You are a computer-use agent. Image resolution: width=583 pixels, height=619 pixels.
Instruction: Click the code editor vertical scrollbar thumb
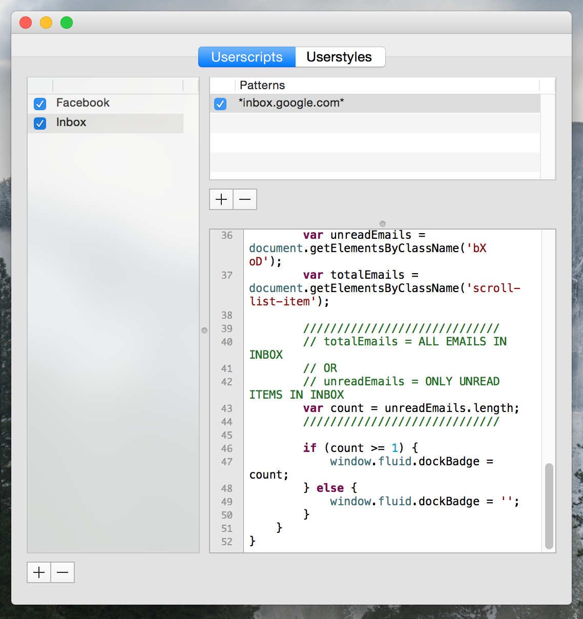point(549,506)
